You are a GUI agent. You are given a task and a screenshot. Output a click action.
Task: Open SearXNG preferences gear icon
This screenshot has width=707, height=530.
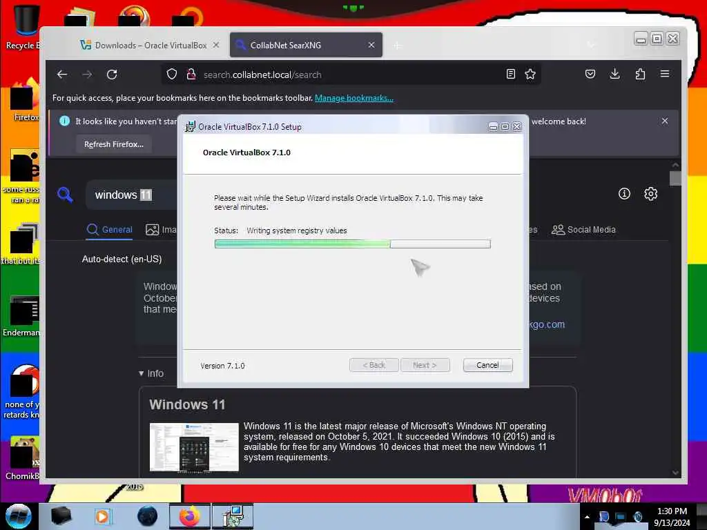coord(650,194)
